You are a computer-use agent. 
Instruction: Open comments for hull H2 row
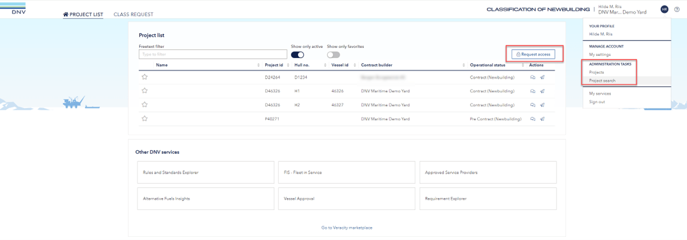coord(533,105)
